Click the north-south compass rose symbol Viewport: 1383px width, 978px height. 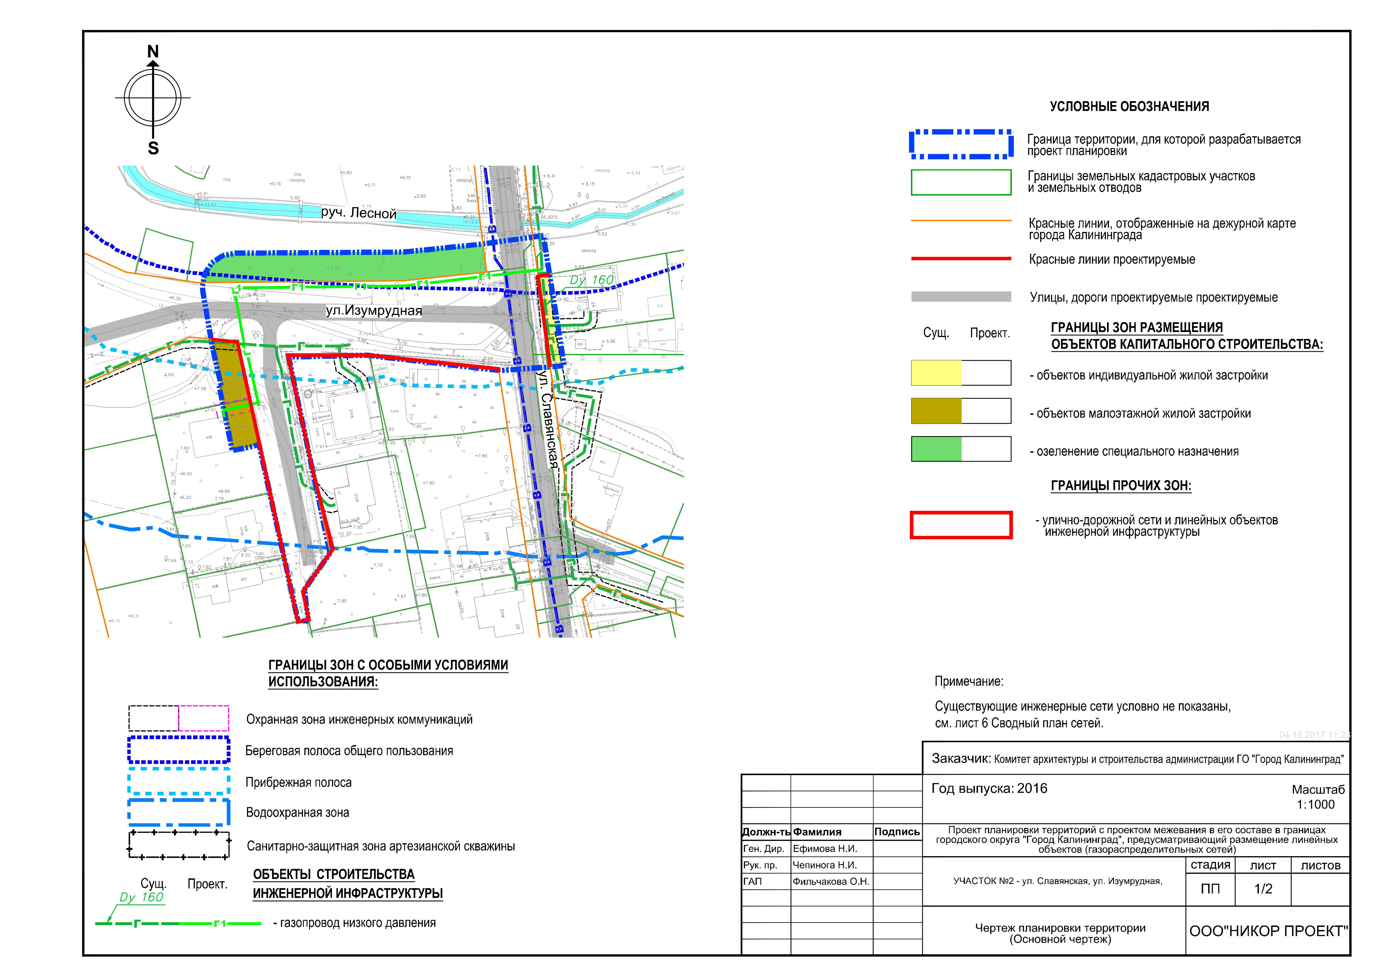coord(153,98)
